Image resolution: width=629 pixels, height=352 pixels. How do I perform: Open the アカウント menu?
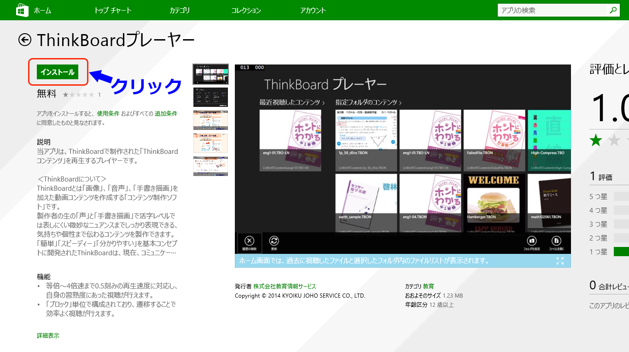coord(313,10)
